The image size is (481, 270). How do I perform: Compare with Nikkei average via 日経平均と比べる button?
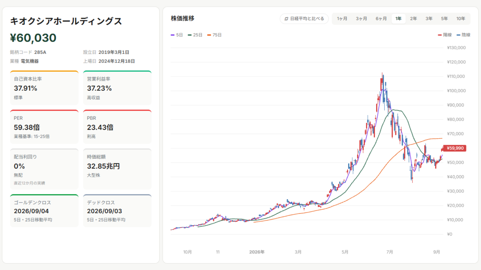(304, 19)
